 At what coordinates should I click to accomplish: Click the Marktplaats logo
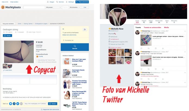tap(11, 7)
